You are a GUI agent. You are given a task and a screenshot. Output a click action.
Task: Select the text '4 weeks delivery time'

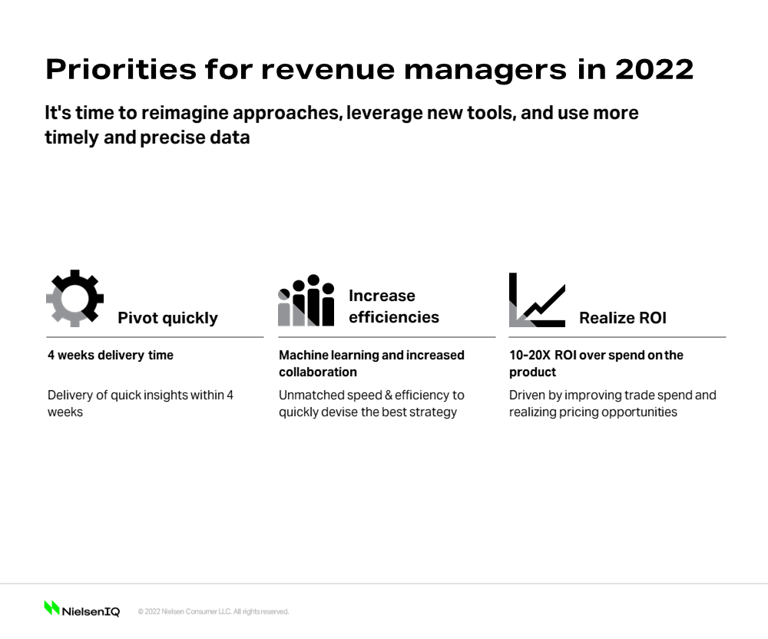(x=111, y=355)
